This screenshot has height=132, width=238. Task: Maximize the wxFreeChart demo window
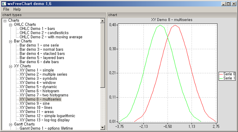pyautogui.click(x=228, y=4)
